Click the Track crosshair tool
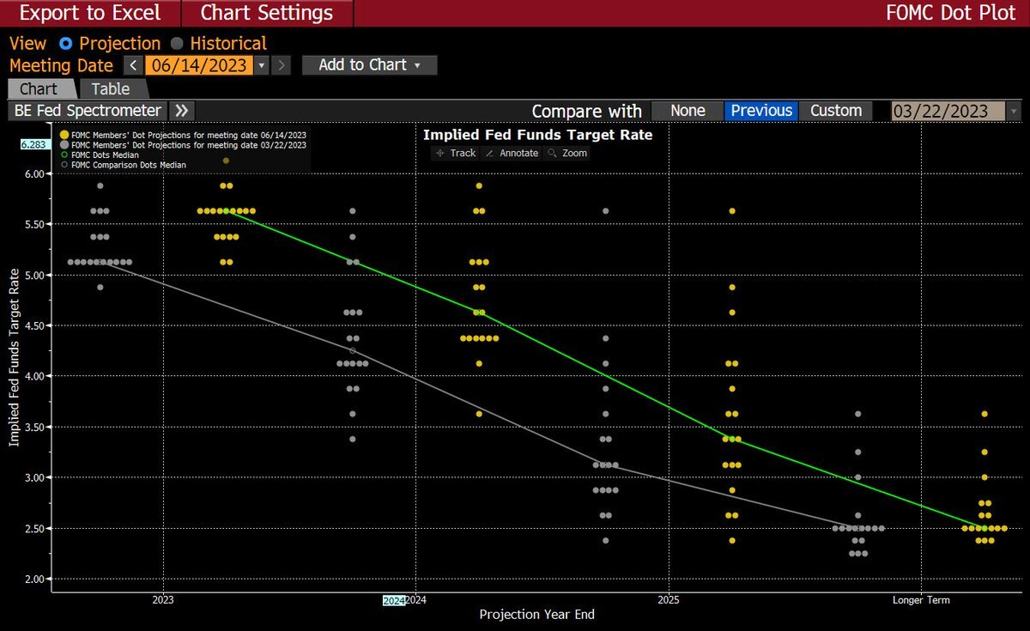The image size is (1030, 631). [x=455, y=153]
